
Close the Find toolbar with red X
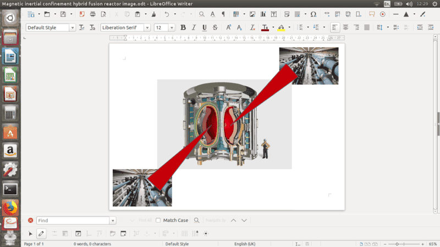(x=30, y=220)
